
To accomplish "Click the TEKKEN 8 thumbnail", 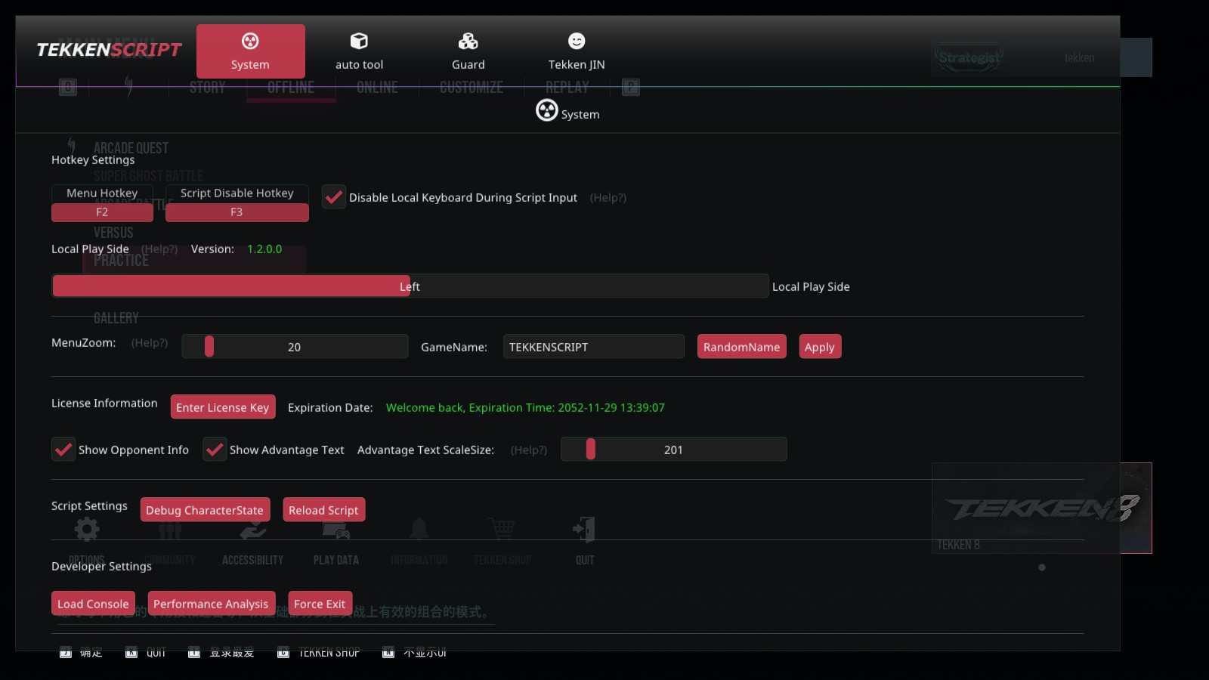I will pos(1041,508).
